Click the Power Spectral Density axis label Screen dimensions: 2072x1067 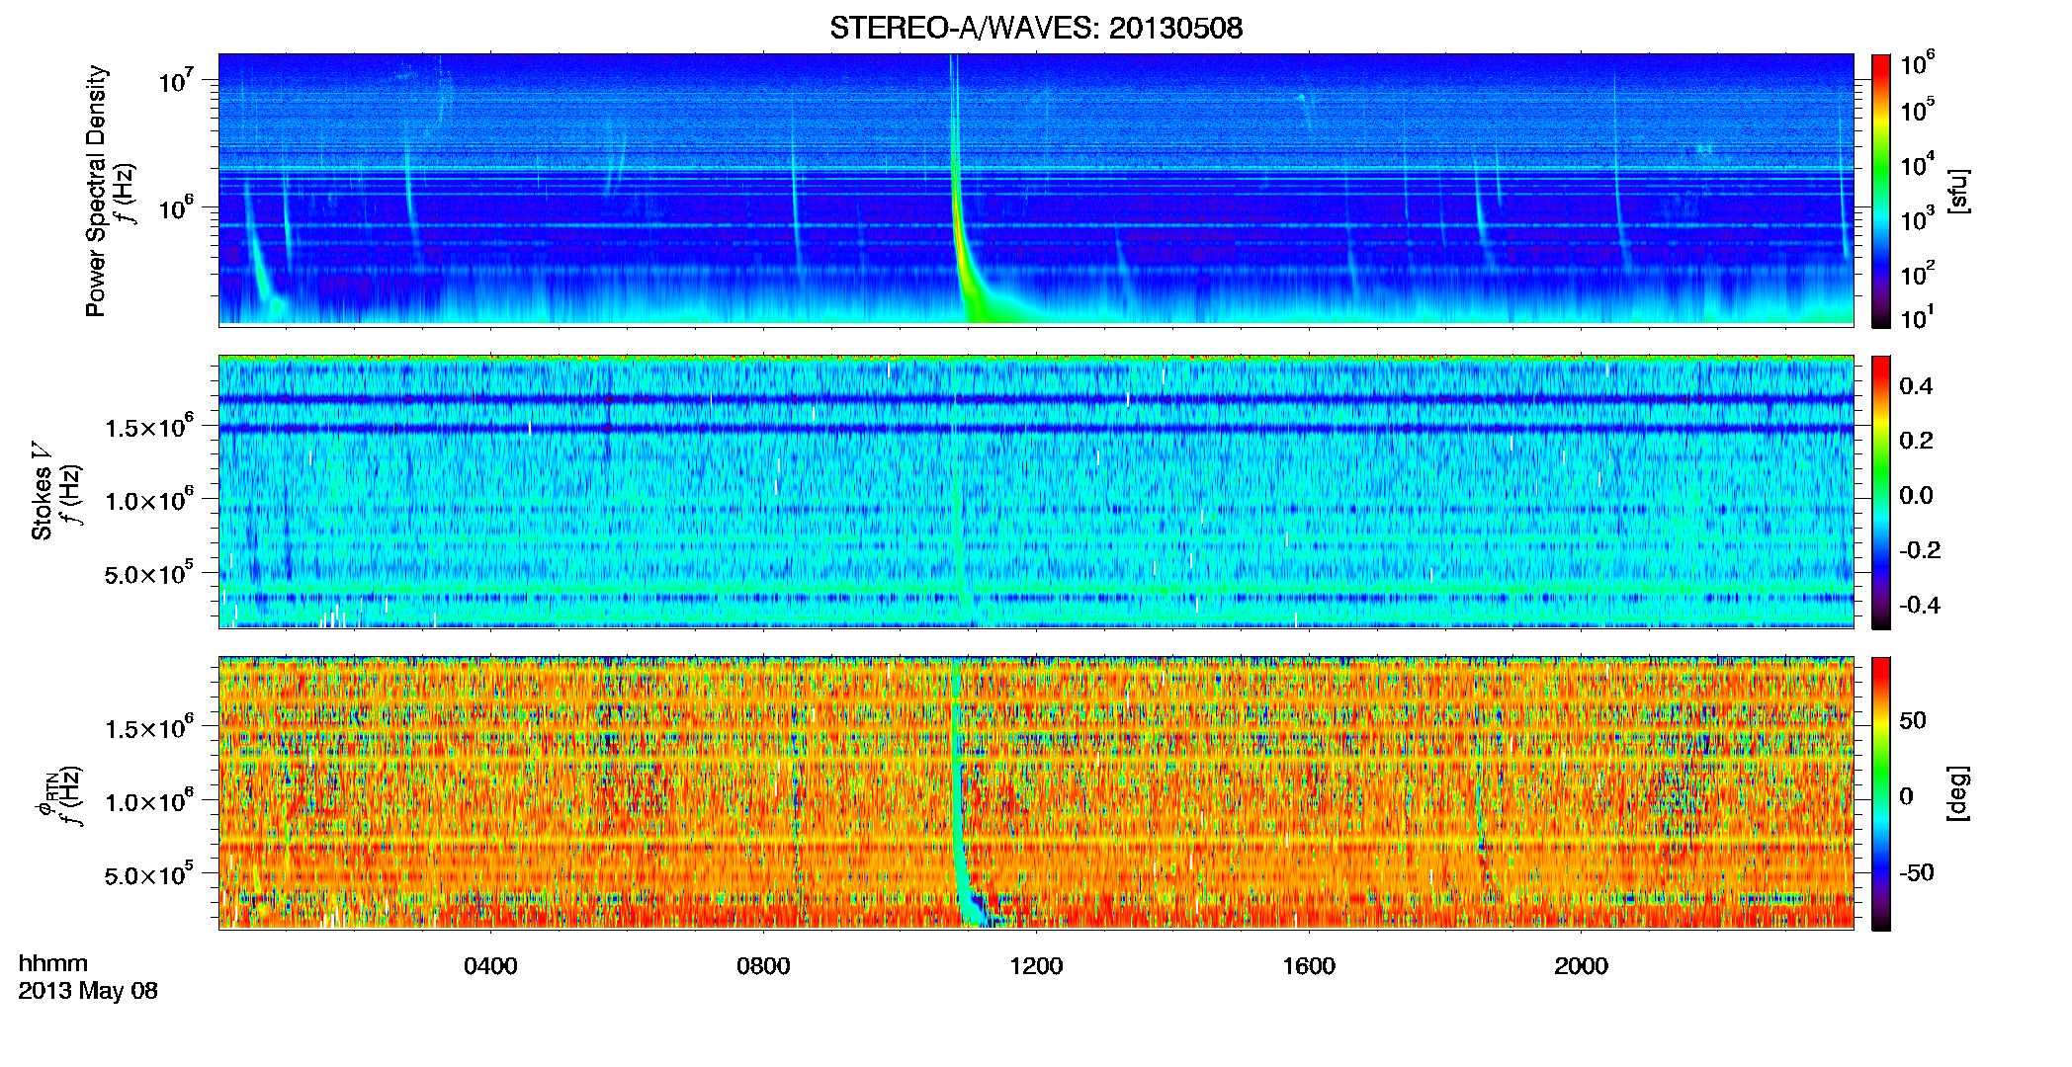(x=96, y=191)
